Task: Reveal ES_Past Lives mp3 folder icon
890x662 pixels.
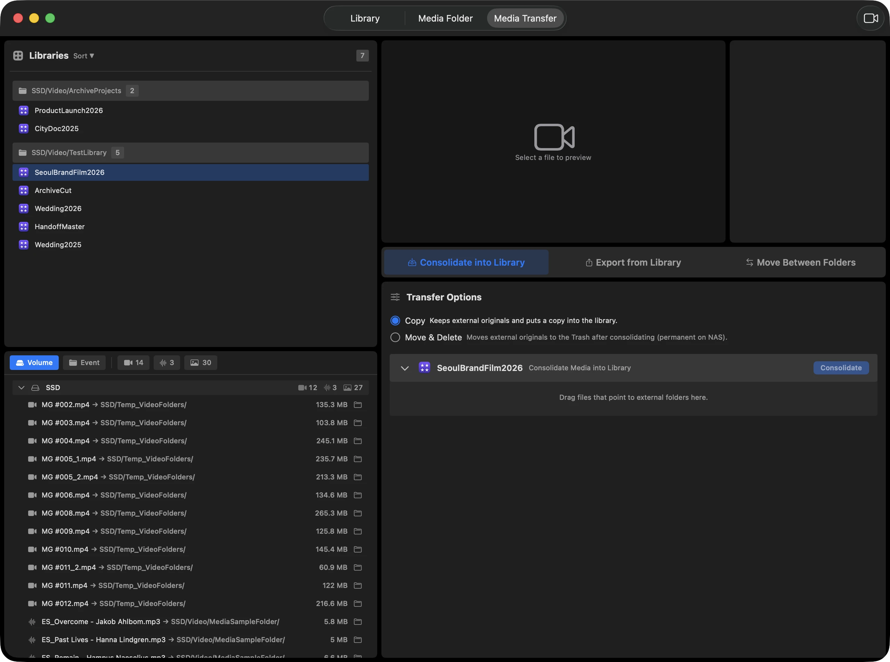Action: [358, 640]
